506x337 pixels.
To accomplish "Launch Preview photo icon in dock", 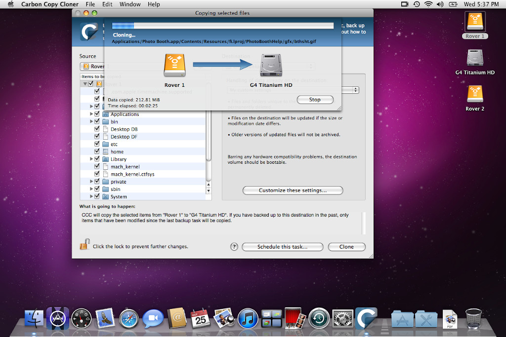I will point(224,319).
